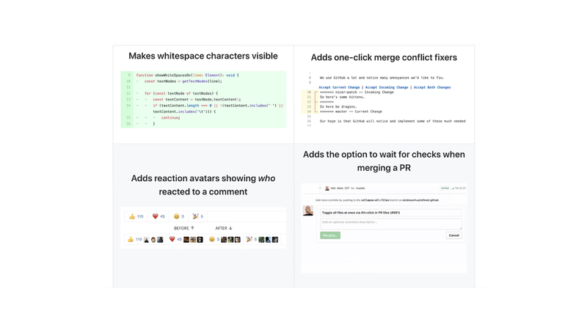Click the large author avatar beside merge box
The height and width of the screenshot is (330, 587).
coord(308,210)
